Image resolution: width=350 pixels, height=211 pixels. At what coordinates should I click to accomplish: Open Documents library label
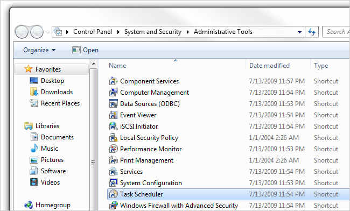point(58,137)
